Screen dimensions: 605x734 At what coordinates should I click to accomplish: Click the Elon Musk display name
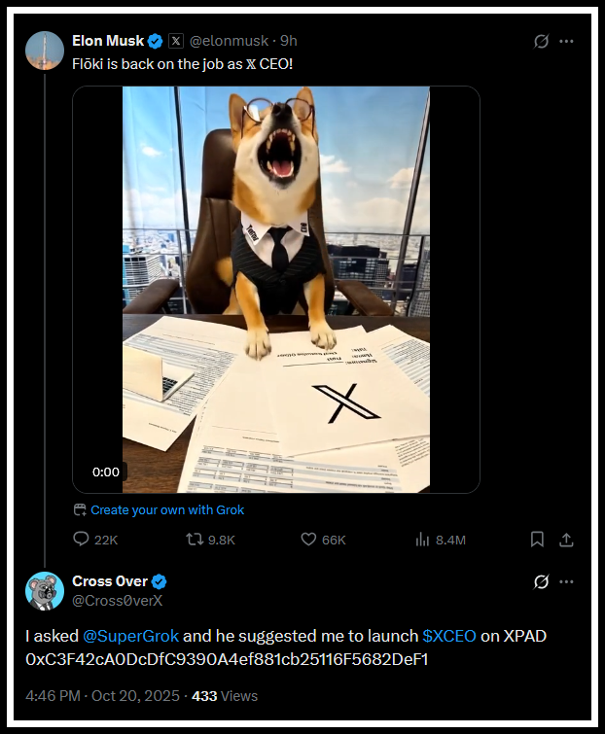tap(108, 41)
